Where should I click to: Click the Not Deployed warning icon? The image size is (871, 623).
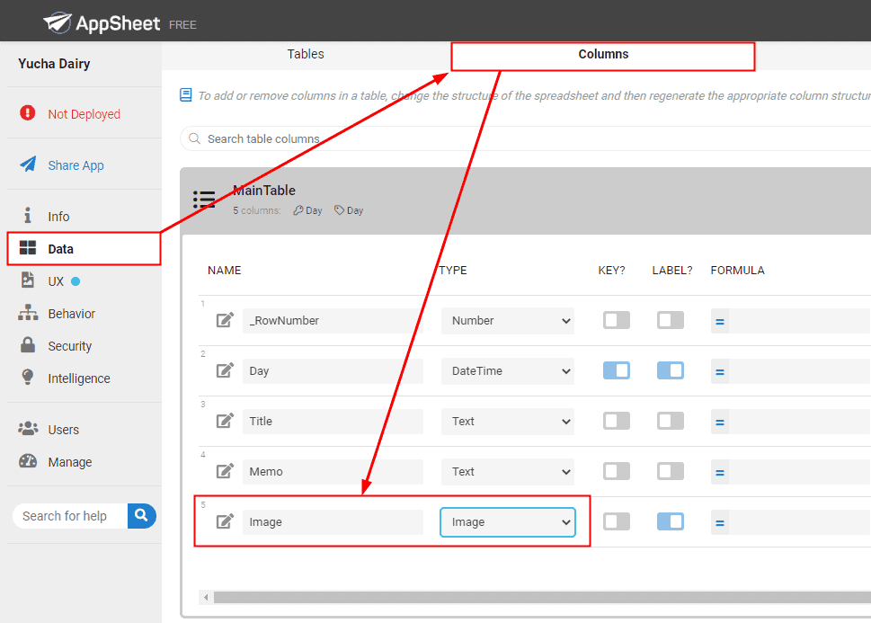[x=29, y=114]
